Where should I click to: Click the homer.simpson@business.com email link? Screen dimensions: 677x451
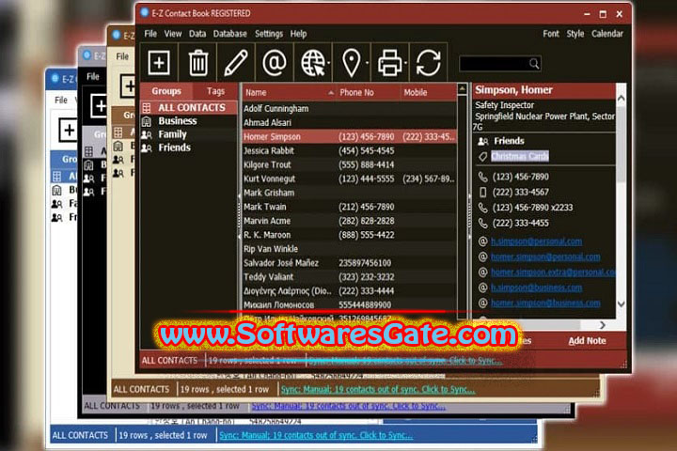point(545,303)
